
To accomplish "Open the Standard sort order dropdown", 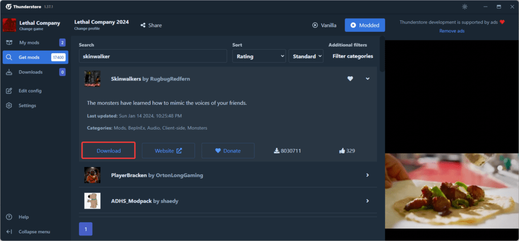I will click(x=306, y=56).
